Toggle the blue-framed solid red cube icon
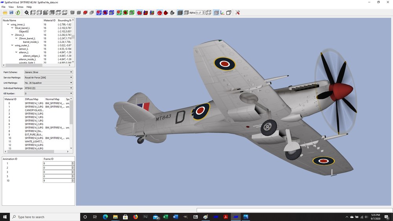The image size is (393, 221). (x=105, y=13)
